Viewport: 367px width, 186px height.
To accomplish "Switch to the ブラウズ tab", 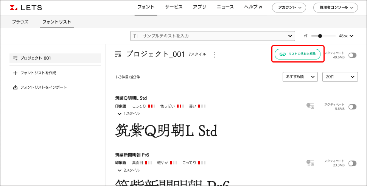I will tap(20, 22).
